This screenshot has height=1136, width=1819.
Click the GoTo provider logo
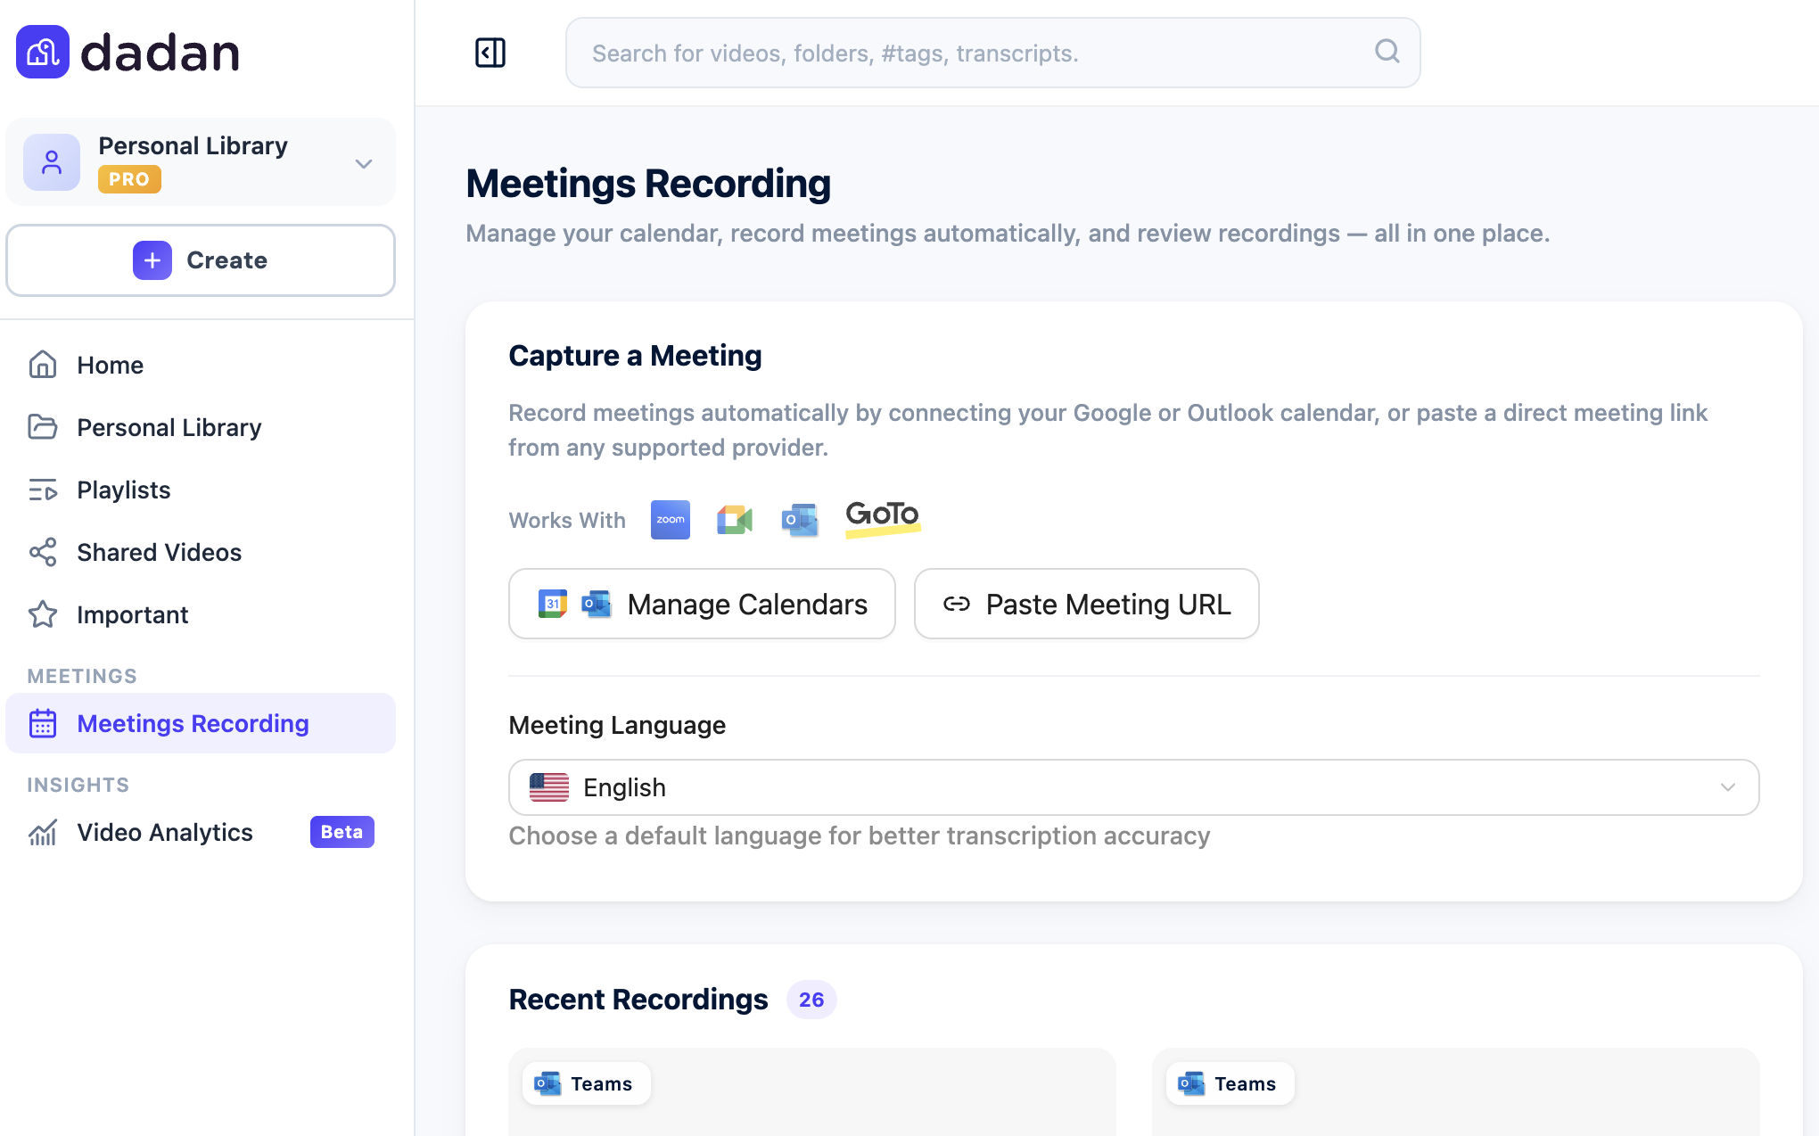pos(883,518)
